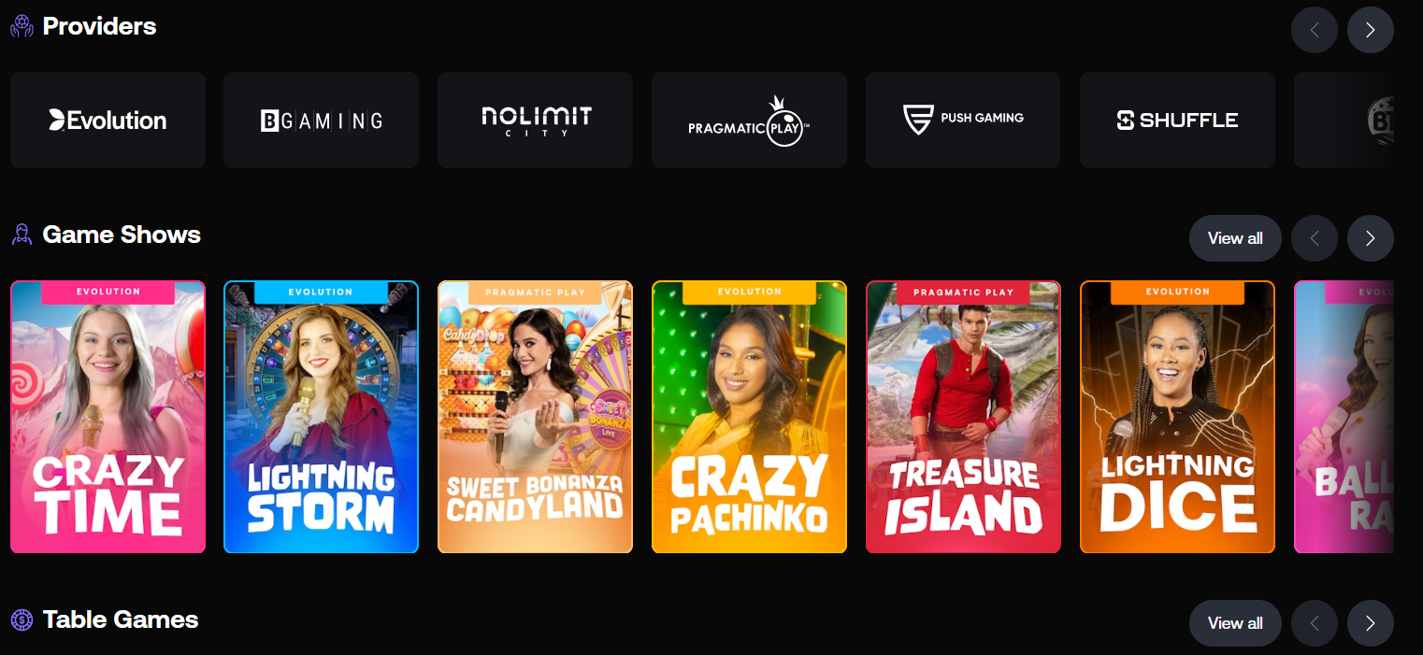Select the Nolimit City provider logo
This screenshot has height=655, width=1423.
click(535, 120)
